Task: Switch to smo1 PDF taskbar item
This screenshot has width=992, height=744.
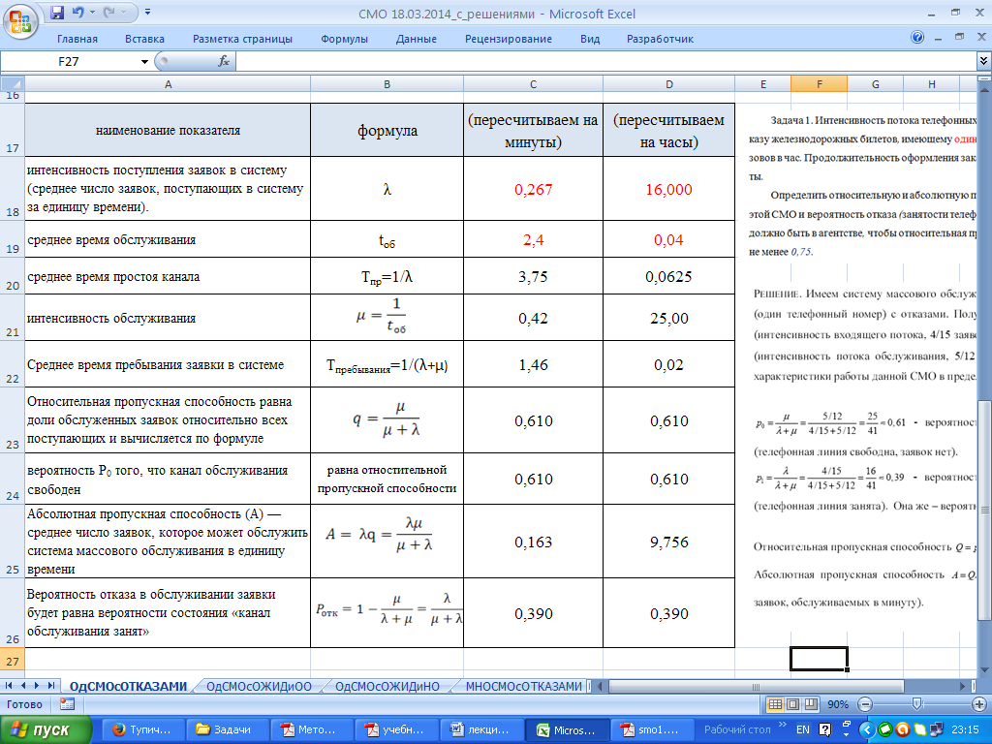Action: pos(653,729)
